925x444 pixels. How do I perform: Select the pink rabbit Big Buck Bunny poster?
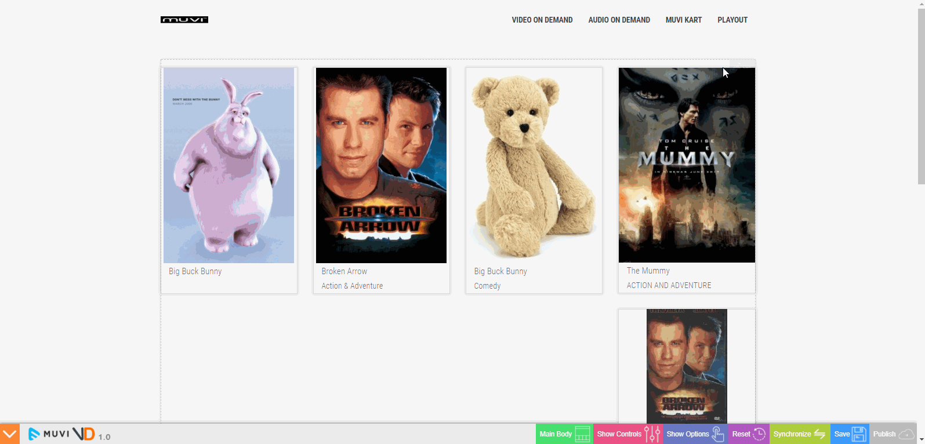(228, 165)
